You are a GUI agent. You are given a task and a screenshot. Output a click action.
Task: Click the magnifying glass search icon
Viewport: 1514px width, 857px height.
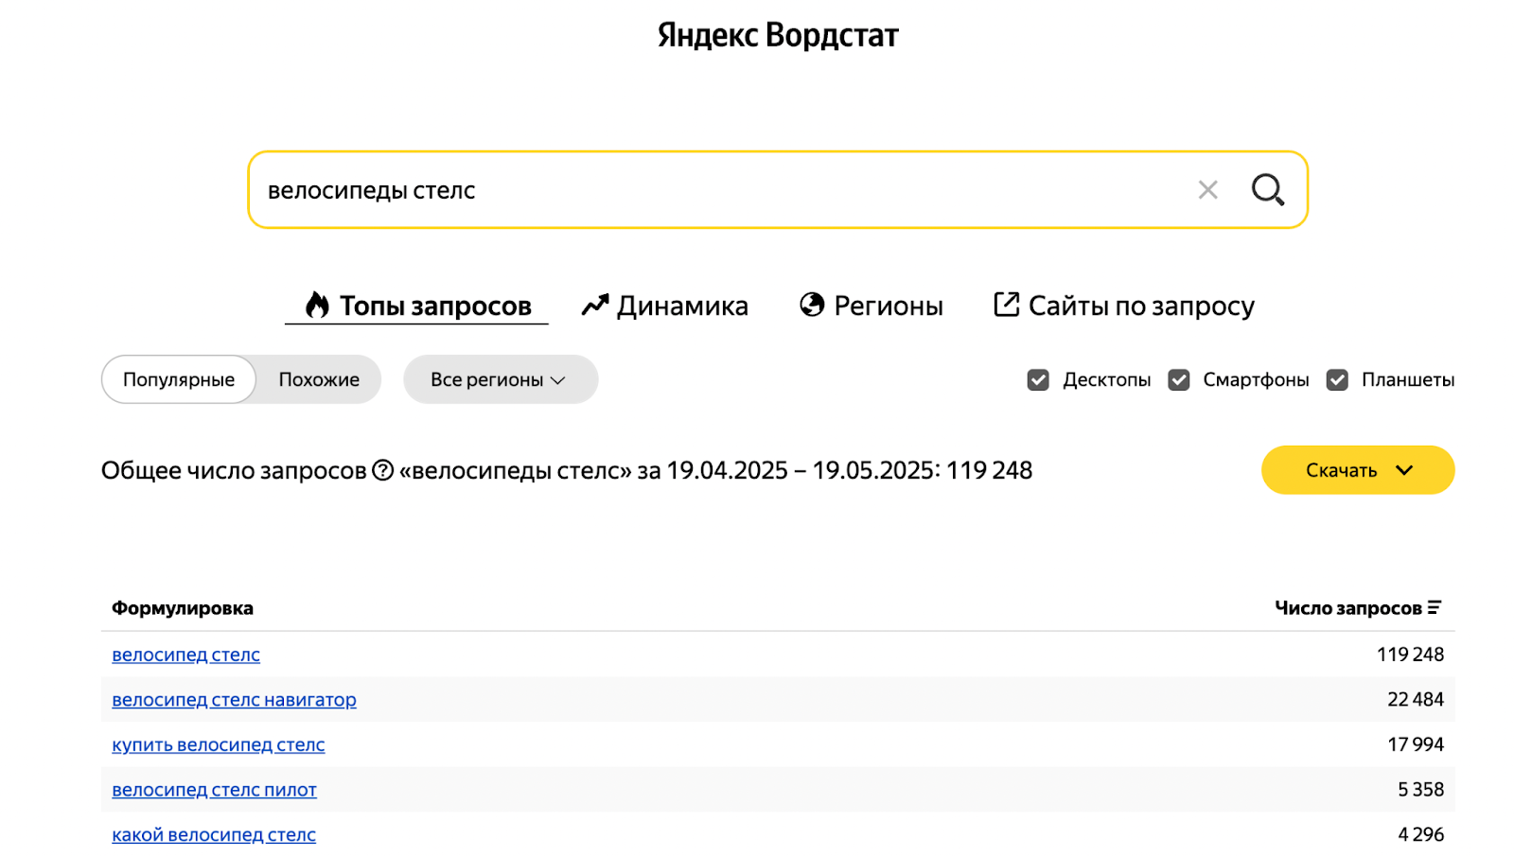pyautogui.click(x=1267, y=190)
